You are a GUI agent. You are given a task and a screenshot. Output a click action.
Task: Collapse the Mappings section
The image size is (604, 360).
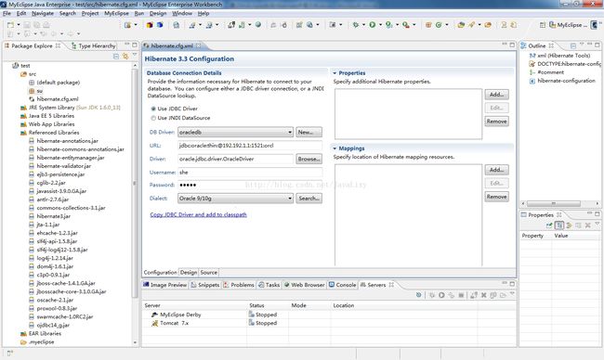(x=335, y=148)
